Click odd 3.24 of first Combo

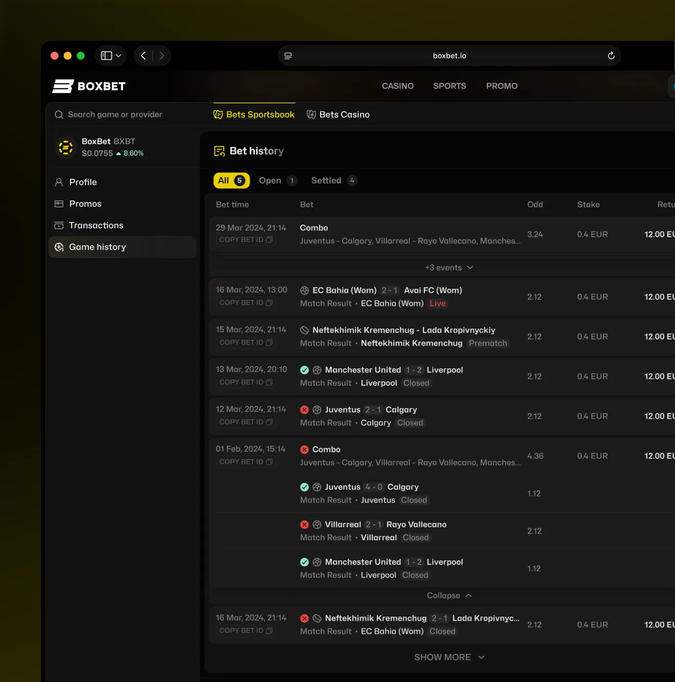(x=535, y=234)
